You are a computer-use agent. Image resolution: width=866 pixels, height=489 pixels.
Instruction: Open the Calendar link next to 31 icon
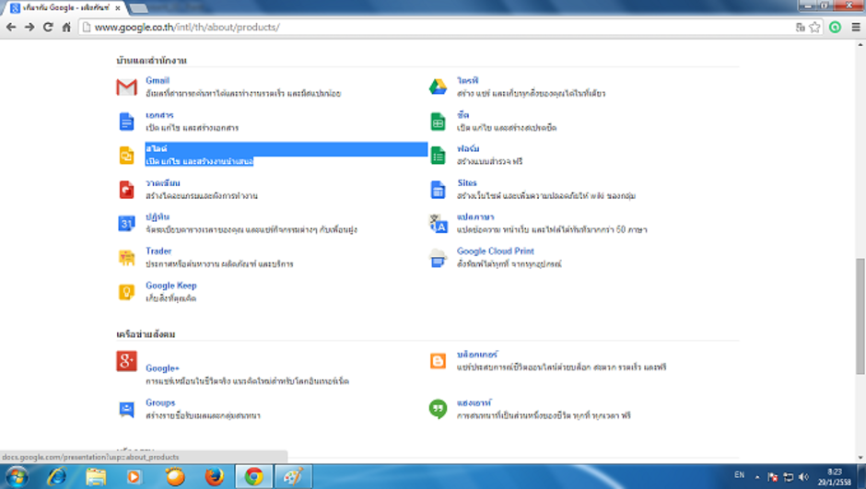158,217
